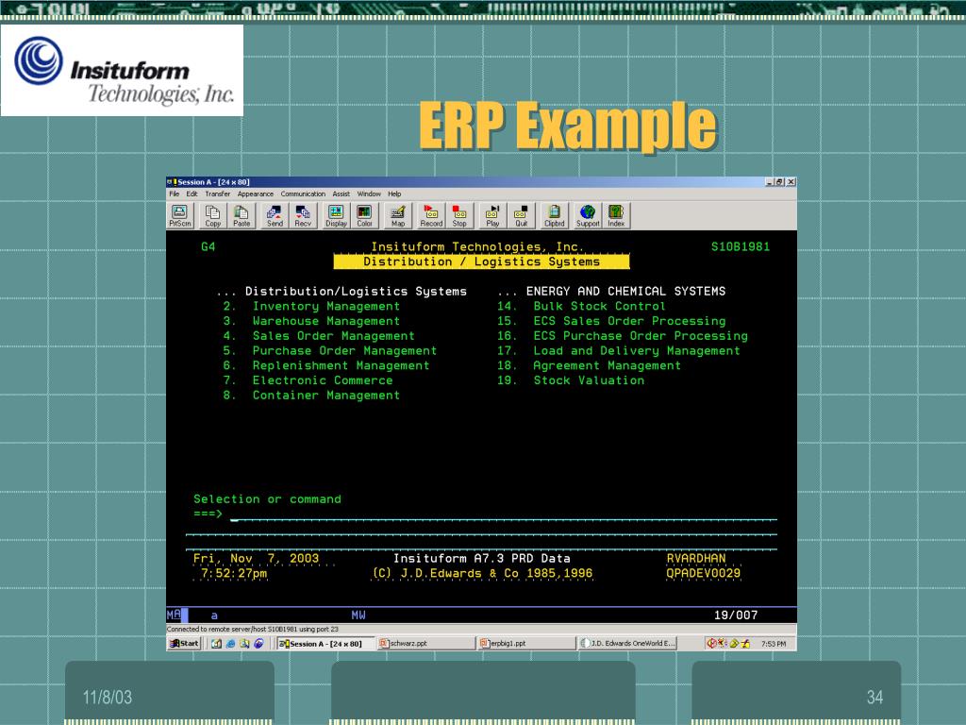
Task: Click the Recv file toolbar icon
Action: coord(303,216)
